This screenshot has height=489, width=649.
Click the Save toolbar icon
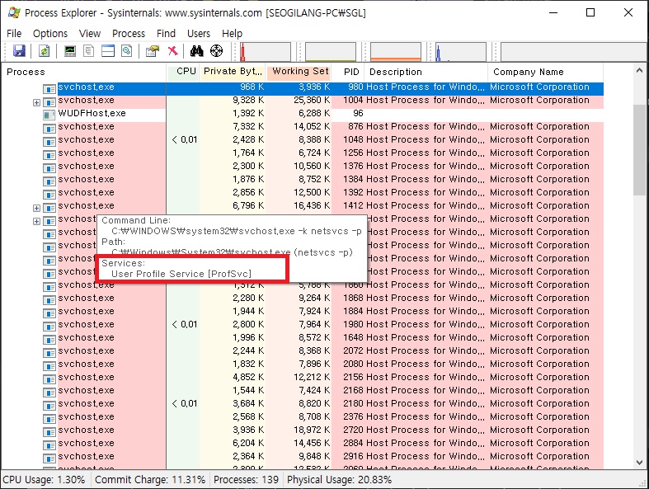[x=19, y=51]
